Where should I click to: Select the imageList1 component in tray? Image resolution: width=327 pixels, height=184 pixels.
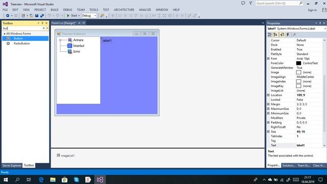(x=66, y=155)
